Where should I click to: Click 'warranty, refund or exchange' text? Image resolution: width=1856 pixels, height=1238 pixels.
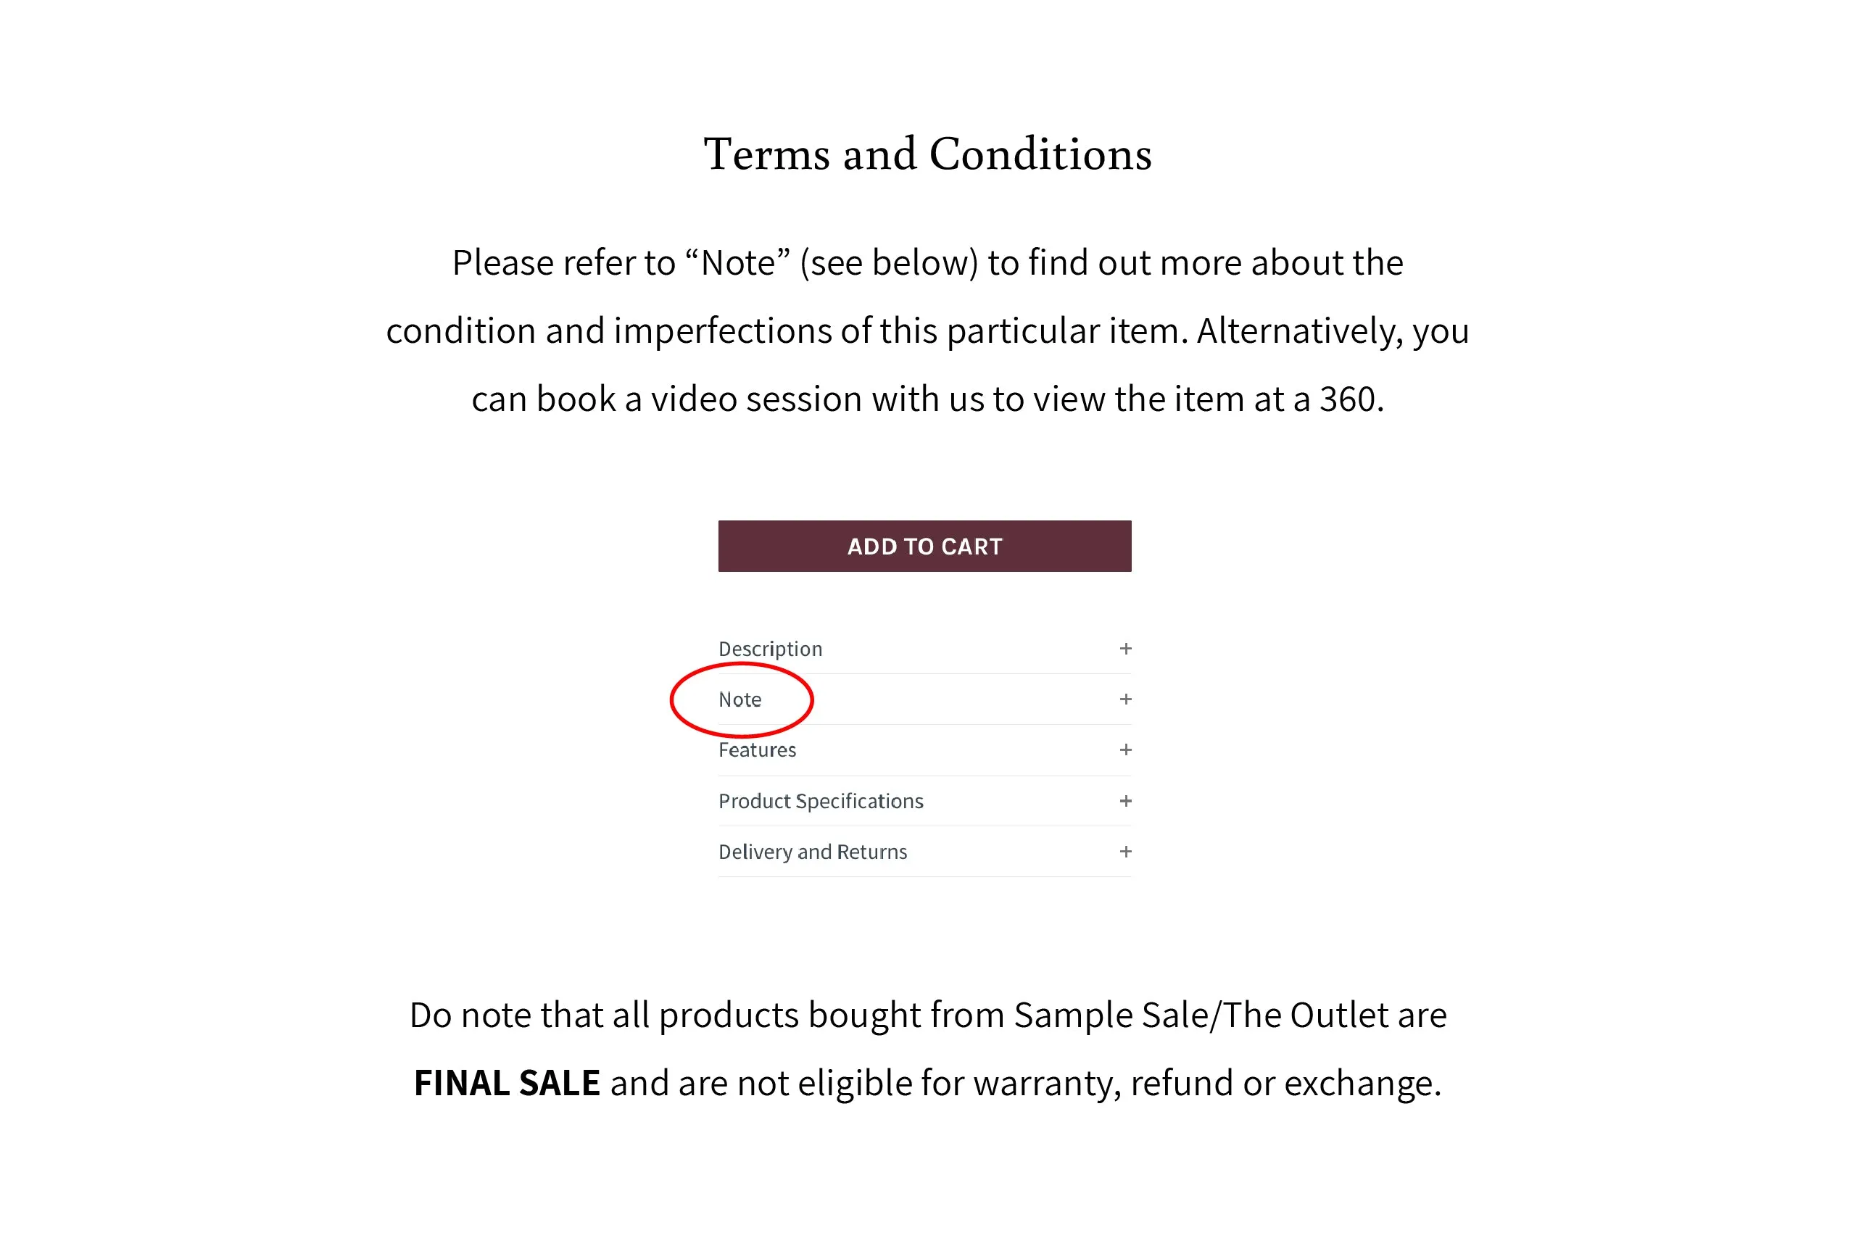coord(1207,1083)
